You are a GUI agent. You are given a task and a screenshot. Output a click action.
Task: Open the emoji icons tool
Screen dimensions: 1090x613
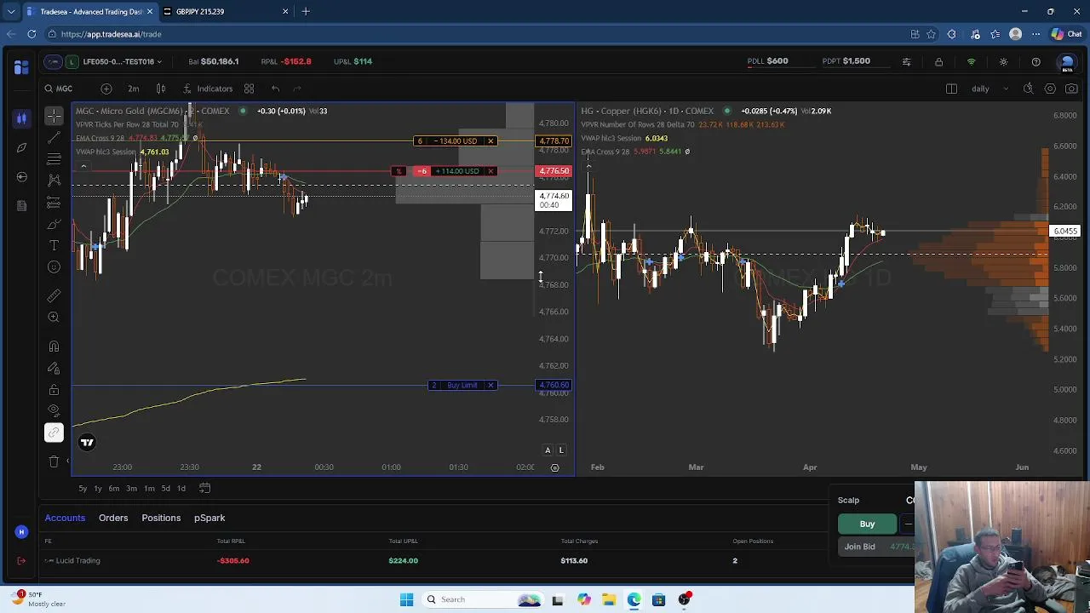pos(54,267)
